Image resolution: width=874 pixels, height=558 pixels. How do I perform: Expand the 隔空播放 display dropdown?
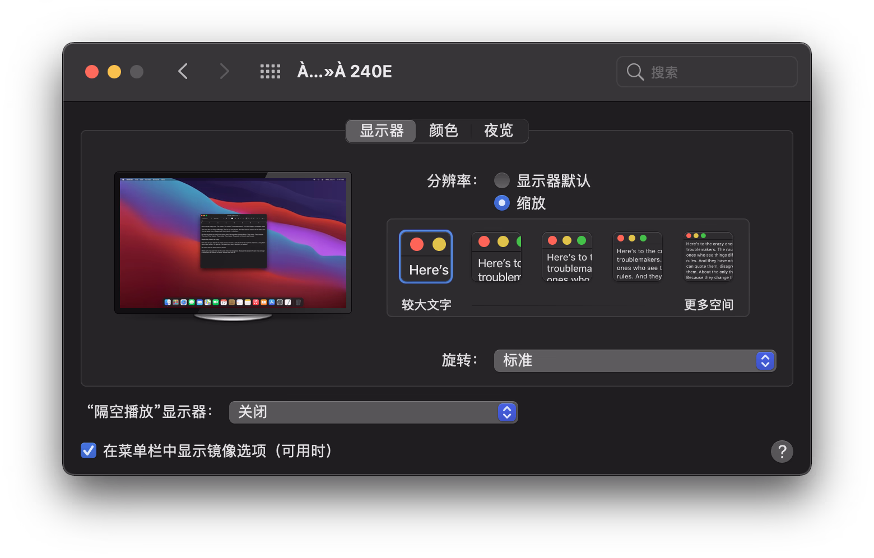coord(373,412)
